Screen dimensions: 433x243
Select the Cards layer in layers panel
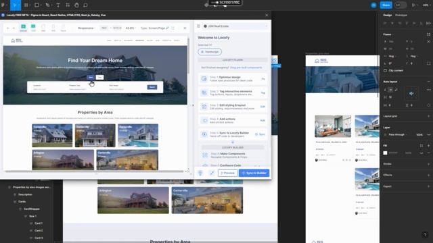22,202
